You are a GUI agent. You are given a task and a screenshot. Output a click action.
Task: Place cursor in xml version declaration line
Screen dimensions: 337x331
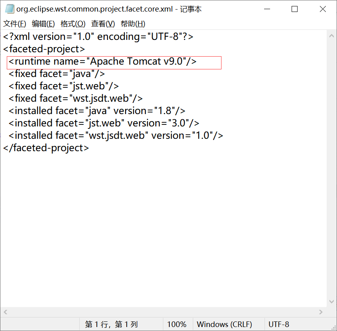[x=98, y=37]
